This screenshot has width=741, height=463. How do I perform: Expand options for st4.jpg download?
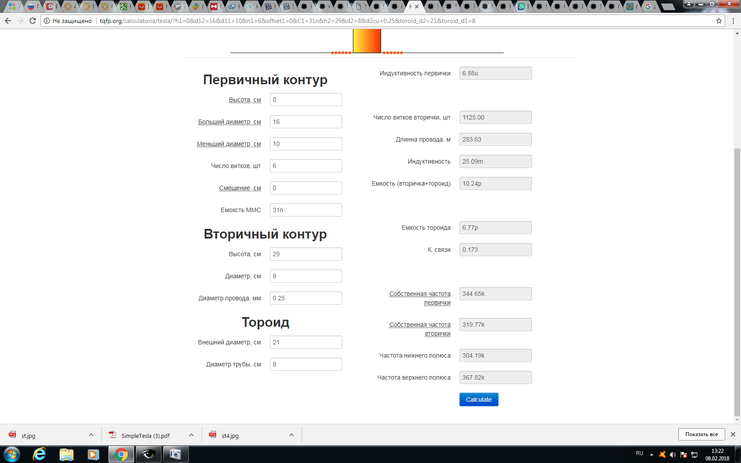point(292,435)
